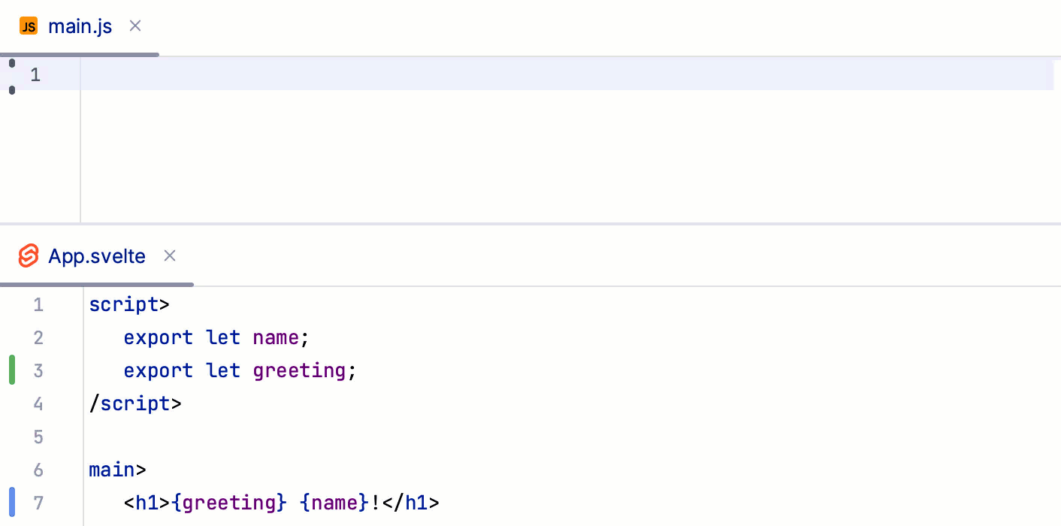Click the Svelte logo icon on App.svelte tab

pyautogui.click(x=28, y=256)
